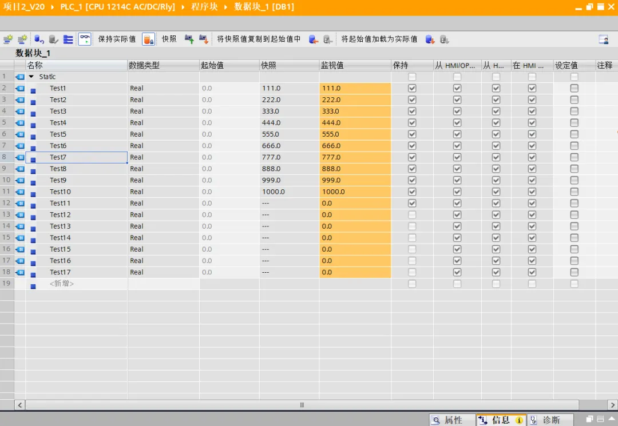
Task: Click the expanded mode list icon
Action: (x=68, y=39)
